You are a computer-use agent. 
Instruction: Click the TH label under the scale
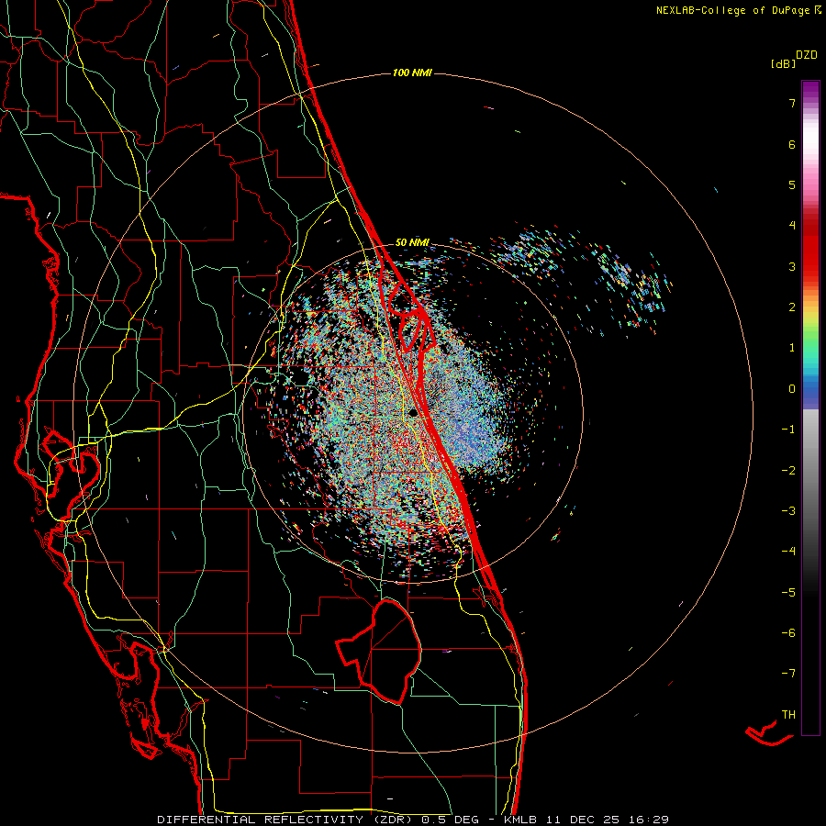click(x=788, y=715)
